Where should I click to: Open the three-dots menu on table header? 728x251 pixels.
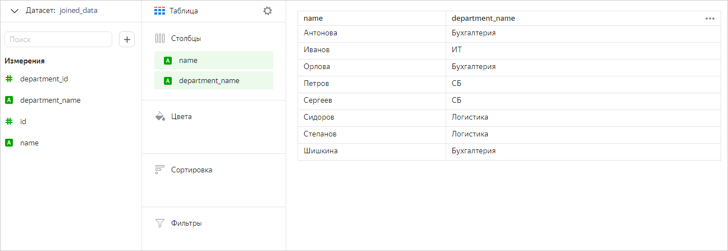pos(709,19)
